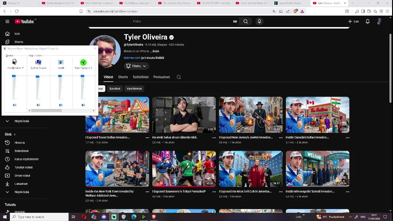Bookmark this page with the bookmark icon
This screenshot has width=393, height=221.
click(x=81, y=11)
